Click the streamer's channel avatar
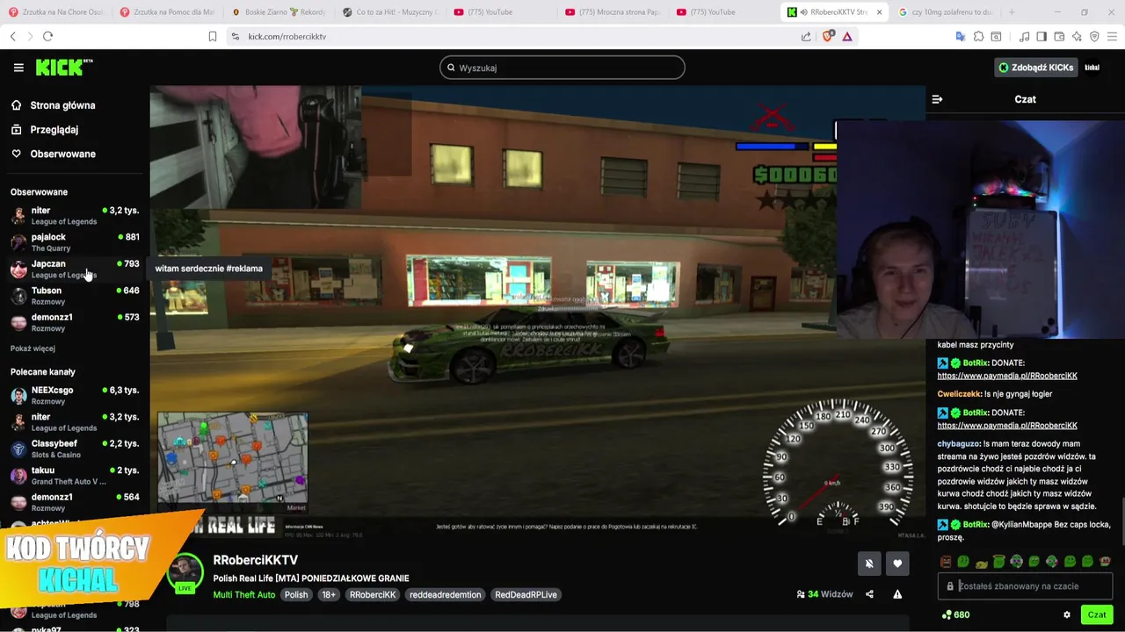The width and height of the screenshot is (1125, 632). click(185, 572)
